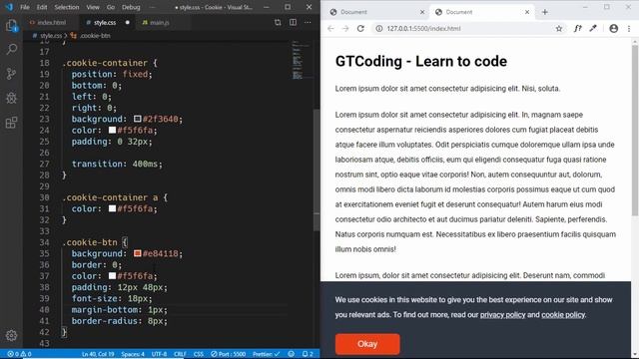Click the VS Code logo in title bar
The width and height of the screenshot is (639, 359).
(9, 7)
